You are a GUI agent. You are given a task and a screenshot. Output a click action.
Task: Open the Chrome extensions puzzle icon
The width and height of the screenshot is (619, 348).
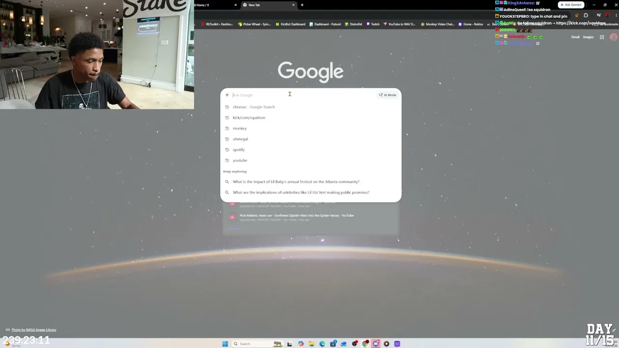586,15
